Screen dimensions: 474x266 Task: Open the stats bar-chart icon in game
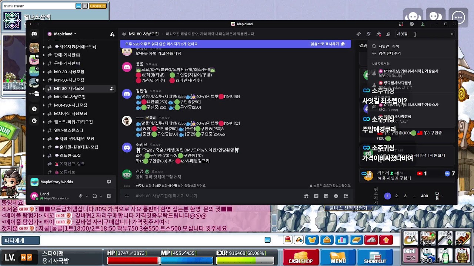(x=341, y=240)
